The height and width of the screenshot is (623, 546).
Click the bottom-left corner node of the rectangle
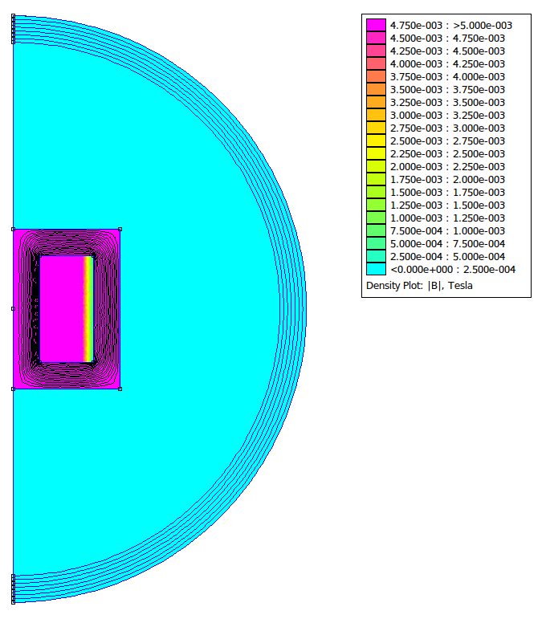tap(14, 389)
